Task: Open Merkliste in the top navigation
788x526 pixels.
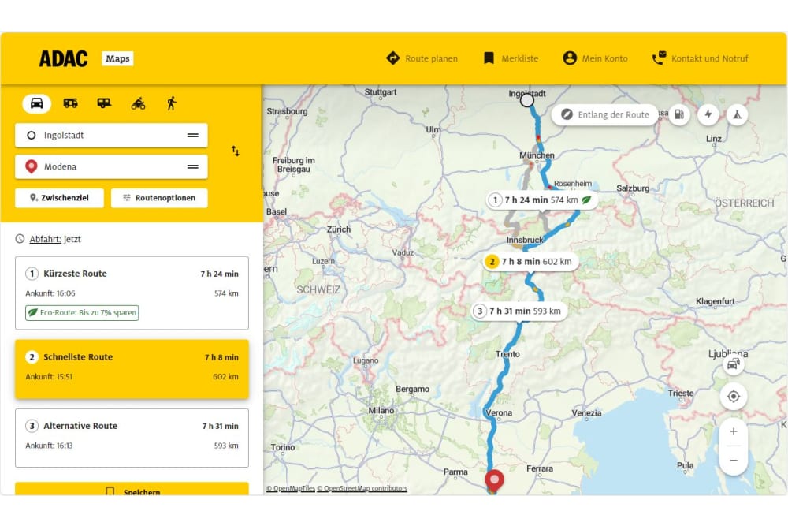Action: (511, 58)
